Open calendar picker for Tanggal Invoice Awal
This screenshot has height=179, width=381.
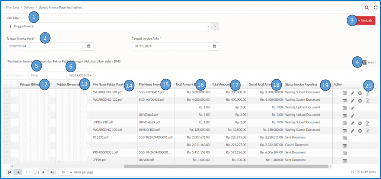click(89, 46)
